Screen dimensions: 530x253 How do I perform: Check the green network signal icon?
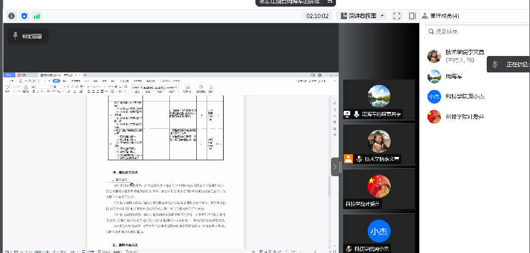[x=37, y=16]
